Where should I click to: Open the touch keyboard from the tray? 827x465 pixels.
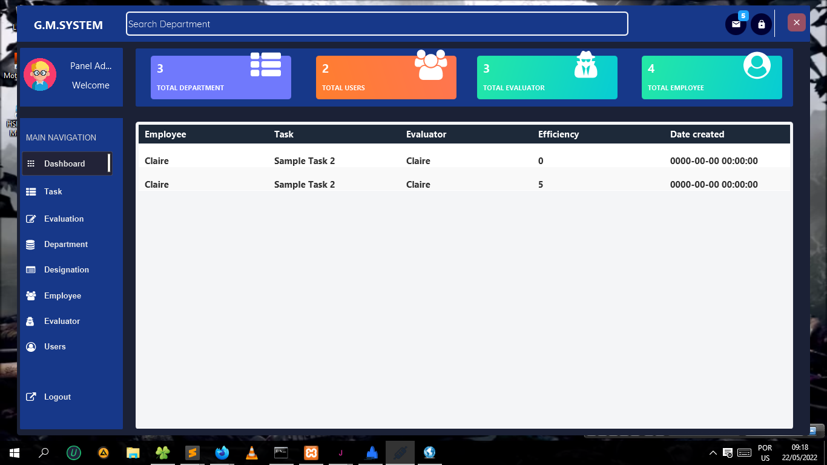(x=745, y=452)
